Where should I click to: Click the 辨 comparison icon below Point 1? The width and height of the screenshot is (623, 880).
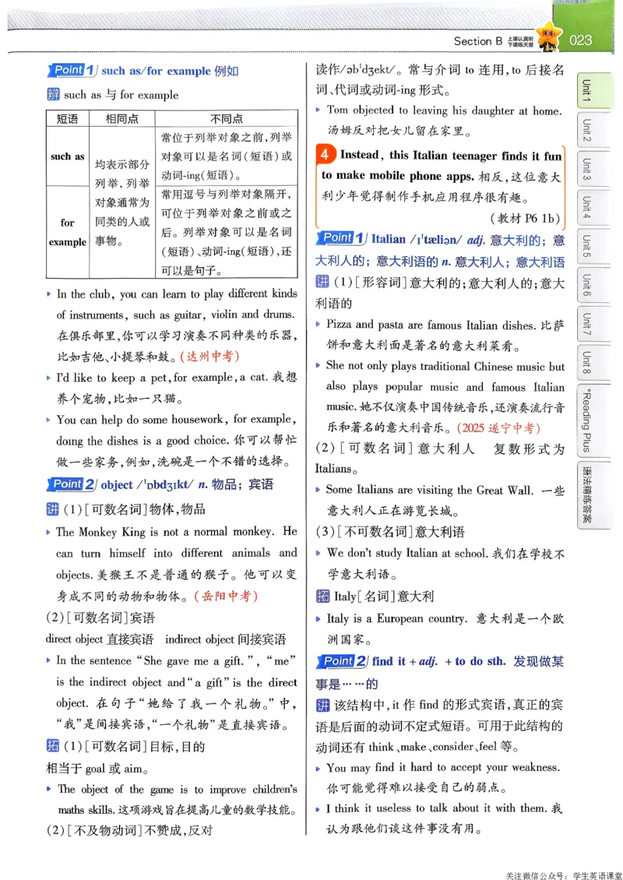52,94
